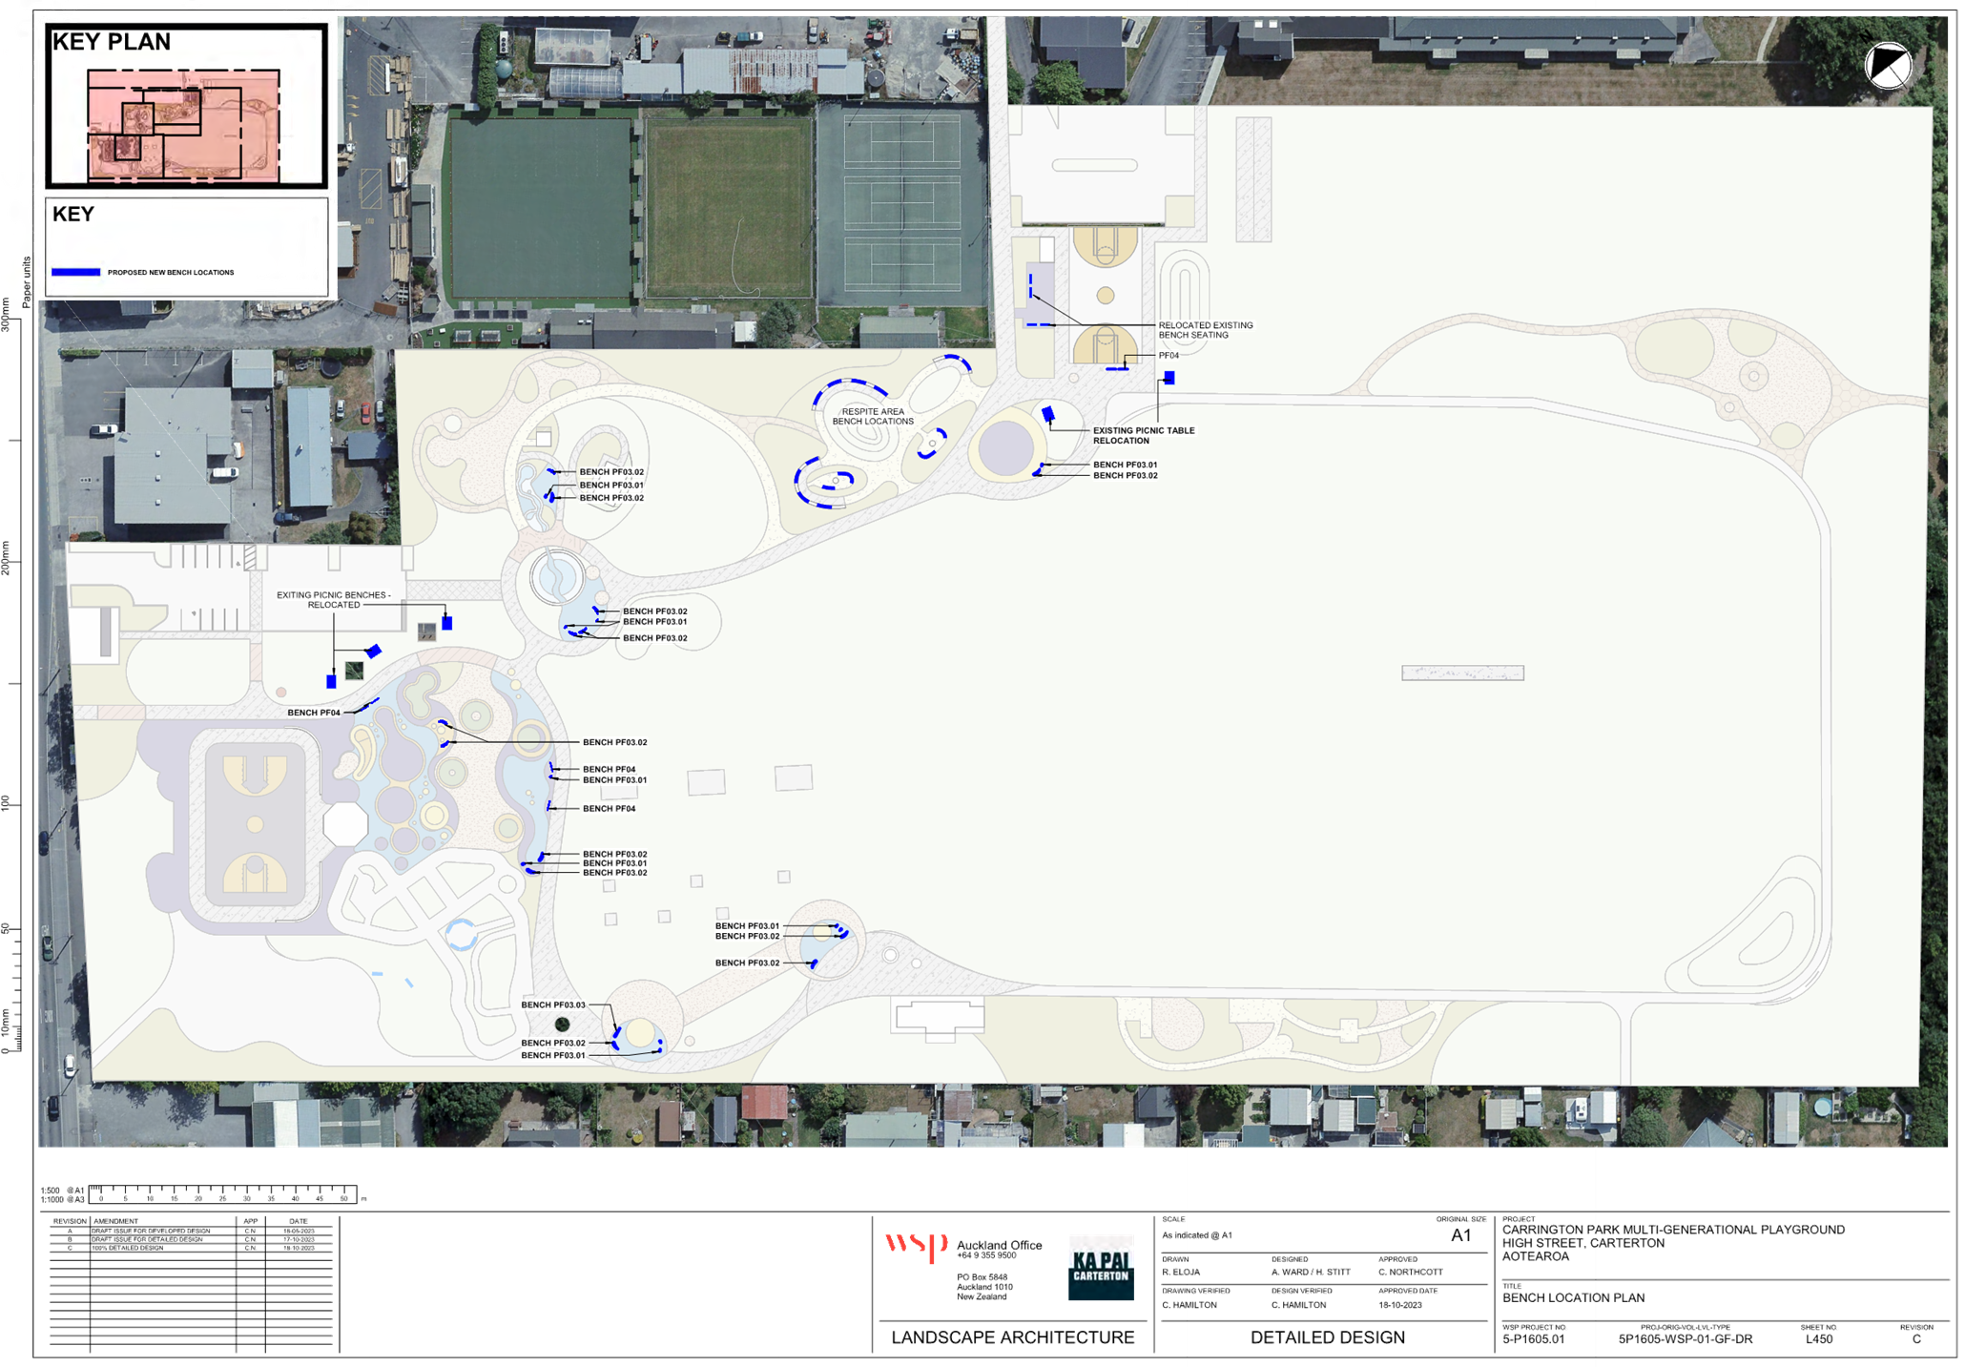The width and height of the screenshot is (1965, 1367).
Task: Open the pink key plan thumbnail
Action: [183, 124]
